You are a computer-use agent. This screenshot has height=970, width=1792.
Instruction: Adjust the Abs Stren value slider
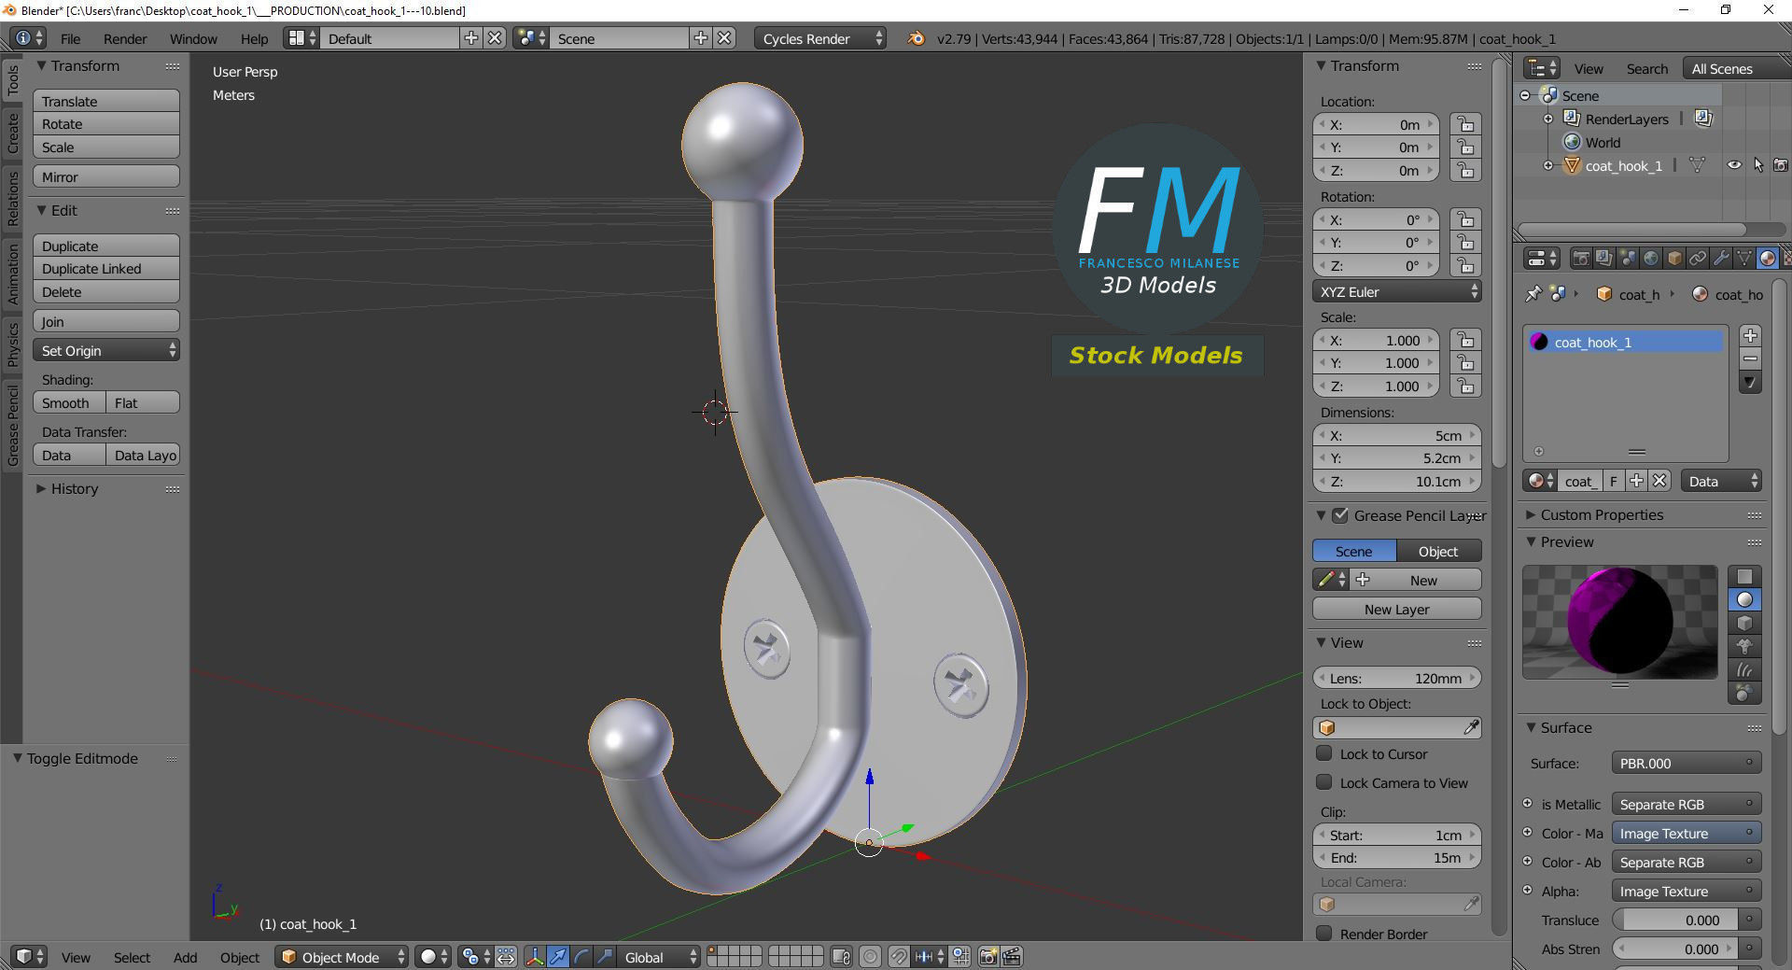click(1673, 949)
